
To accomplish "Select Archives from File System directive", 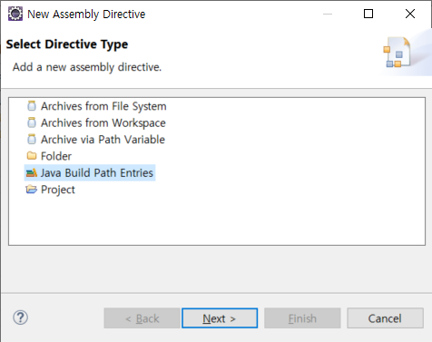I will tap(103, 106).
